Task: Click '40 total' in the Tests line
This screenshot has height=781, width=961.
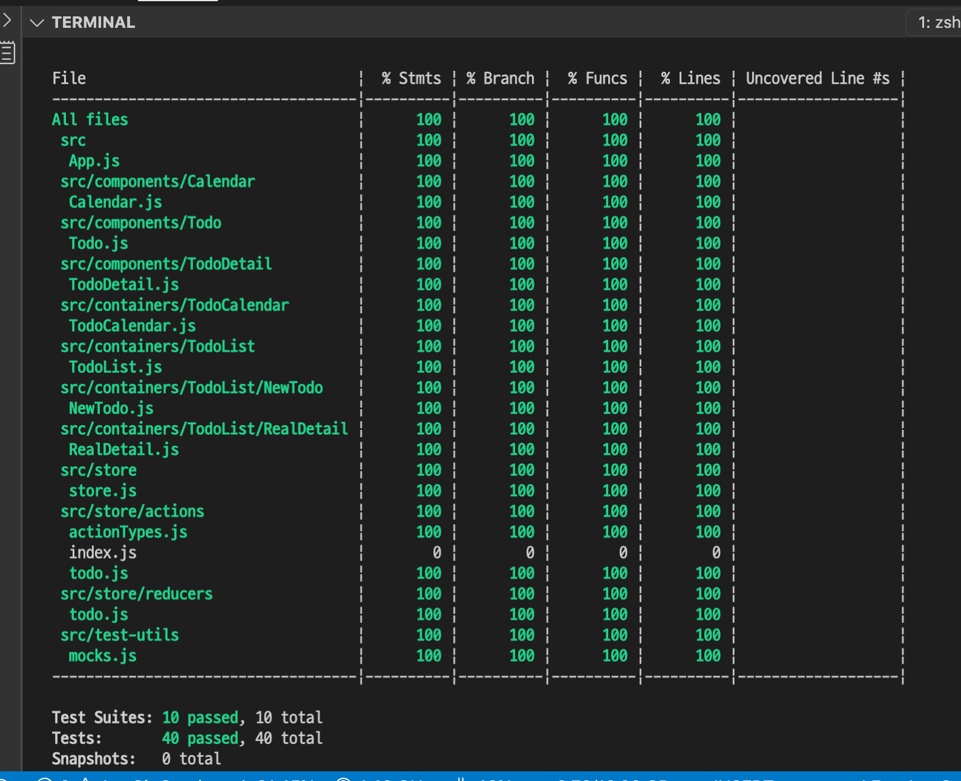Action: point(289,738)
